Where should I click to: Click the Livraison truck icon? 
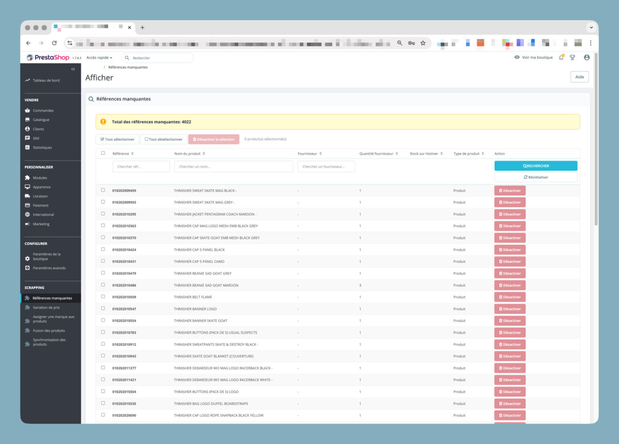pos(27,196)
